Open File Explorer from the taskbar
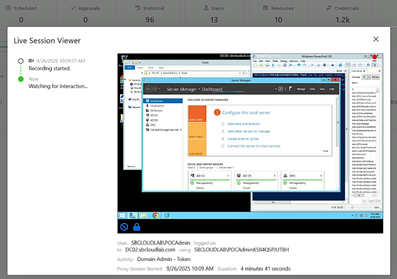The height and width of the screenshot is (279, 397). tap(143, 215)
